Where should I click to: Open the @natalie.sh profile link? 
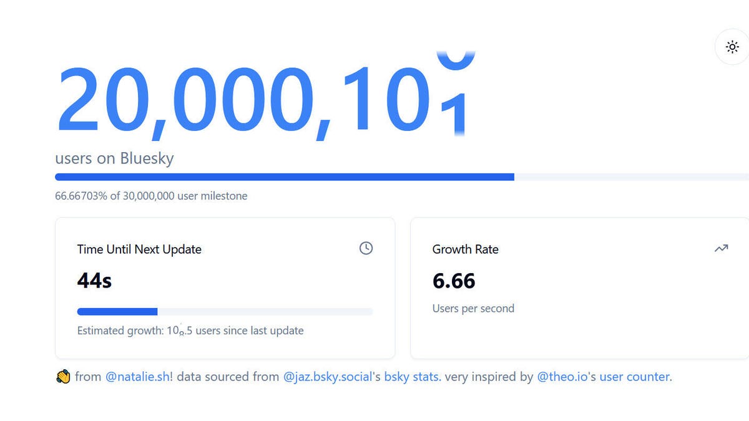tap(137, 377)
